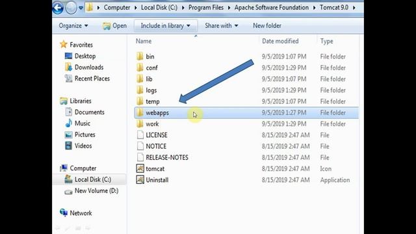Click the 9/5/2019 1:07 PM date for bin
Screen dimensions: 416x234
pyautogui.click(x=284, y=57)
